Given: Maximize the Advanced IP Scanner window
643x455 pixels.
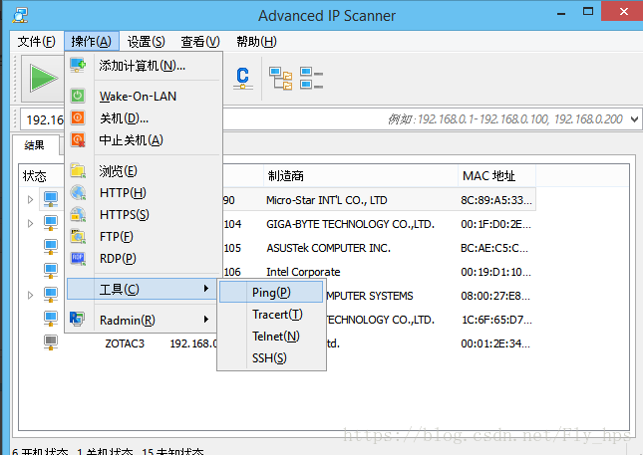Looking at the screenshot, I should [588, 12].
